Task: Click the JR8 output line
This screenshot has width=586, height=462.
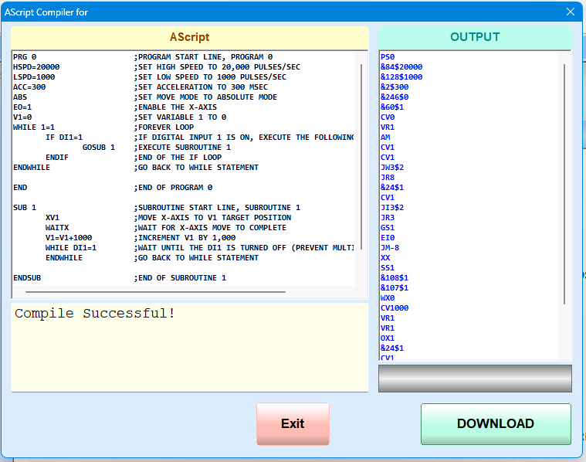Action: pos(388,178)
